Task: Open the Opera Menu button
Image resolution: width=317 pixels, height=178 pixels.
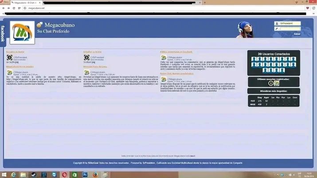Action: tap(5, 2)
